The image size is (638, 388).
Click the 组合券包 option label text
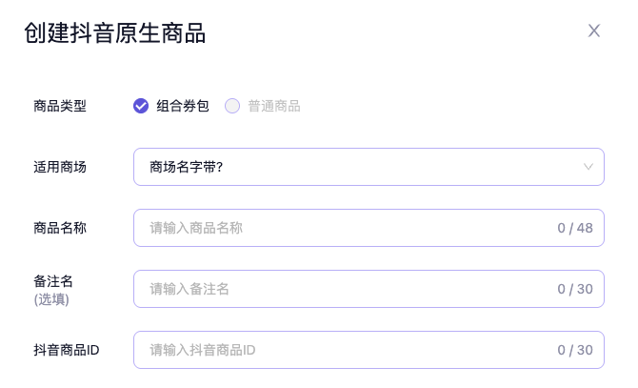[x=182, y=106]
